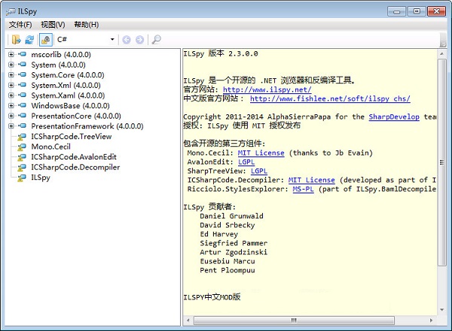
Task: Click the Reload assemblies icon
Action: [x=29, y=39]
